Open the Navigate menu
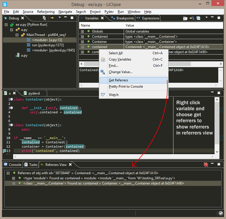 click(65, 12)
